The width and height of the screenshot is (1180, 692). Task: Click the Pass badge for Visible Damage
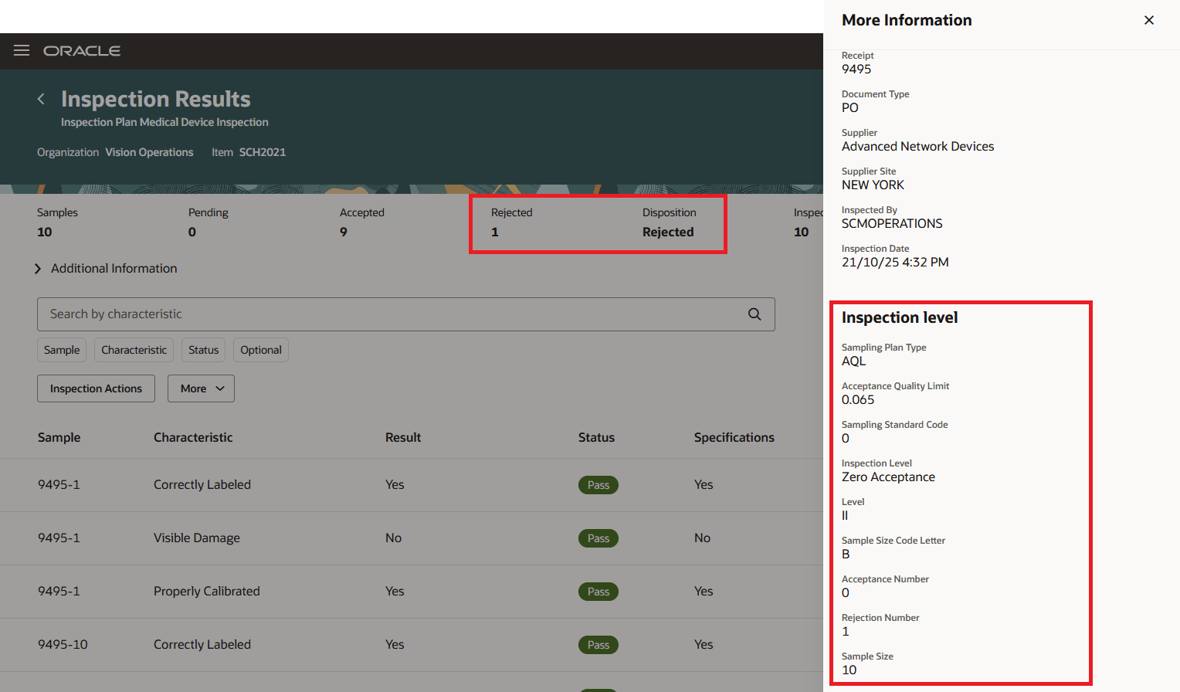tap(598, 538)
